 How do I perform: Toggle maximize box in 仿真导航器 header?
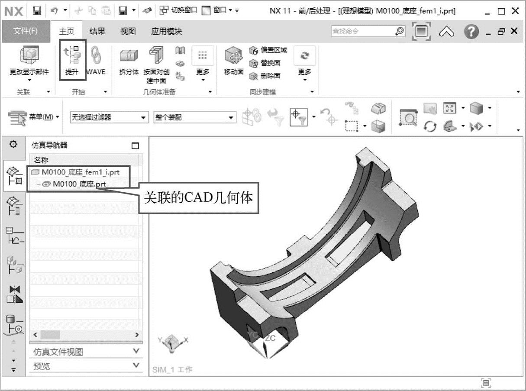tap(136, 146)
